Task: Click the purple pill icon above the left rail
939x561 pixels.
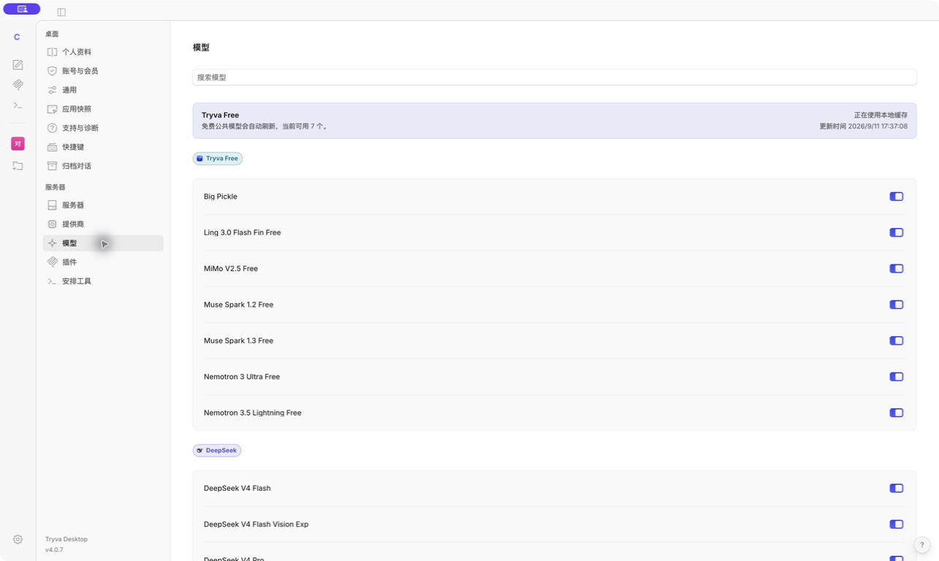Action: pyautogui.click(x=22, y=9)
